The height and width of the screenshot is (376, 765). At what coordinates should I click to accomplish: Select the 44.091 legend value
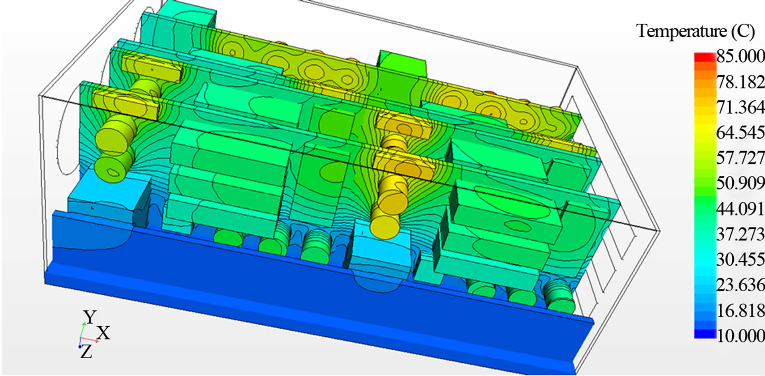click(742, 209)
